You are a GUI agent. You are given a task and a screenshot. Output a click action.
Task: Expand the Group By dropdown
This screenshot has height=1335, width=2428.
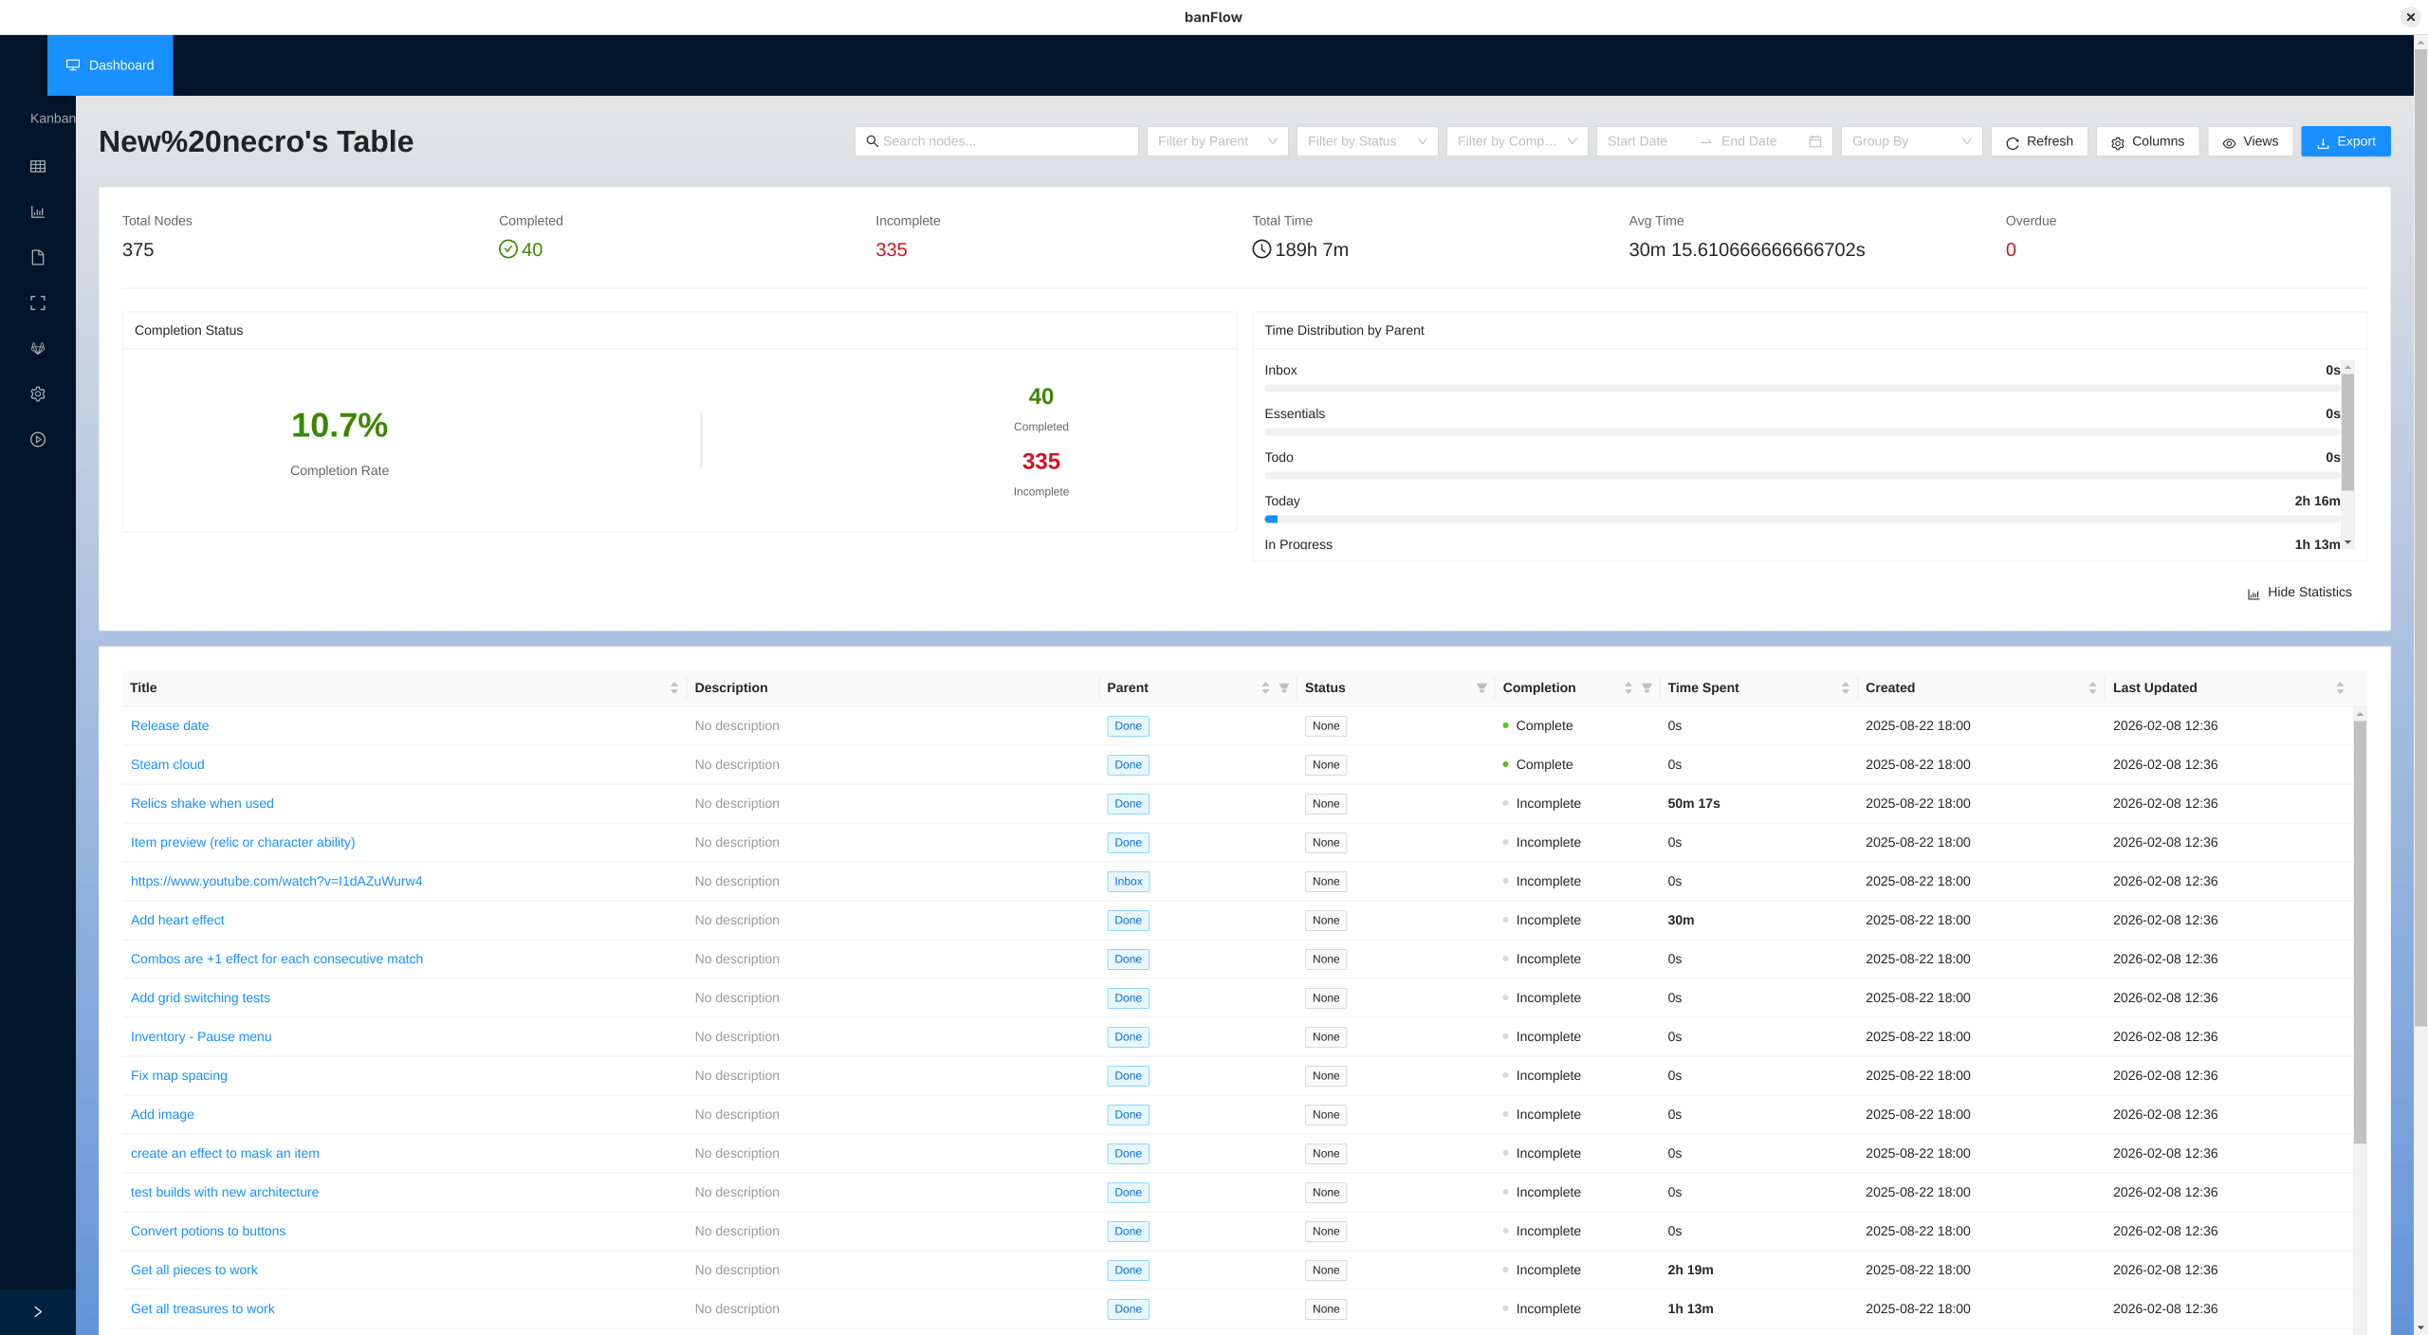[x=1911, y=141]
